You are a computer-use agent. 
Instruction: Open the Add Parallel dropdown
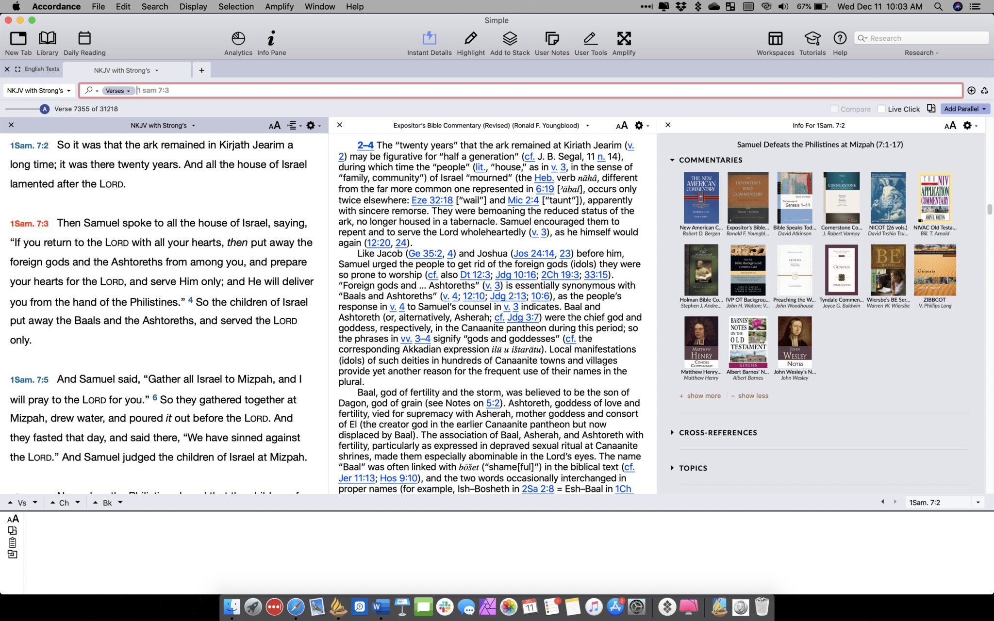[x=965, y=109]
